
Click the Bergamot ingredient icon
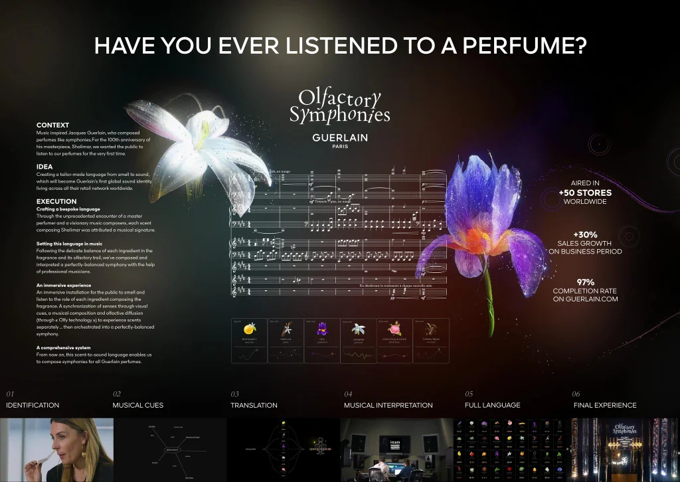250,329
